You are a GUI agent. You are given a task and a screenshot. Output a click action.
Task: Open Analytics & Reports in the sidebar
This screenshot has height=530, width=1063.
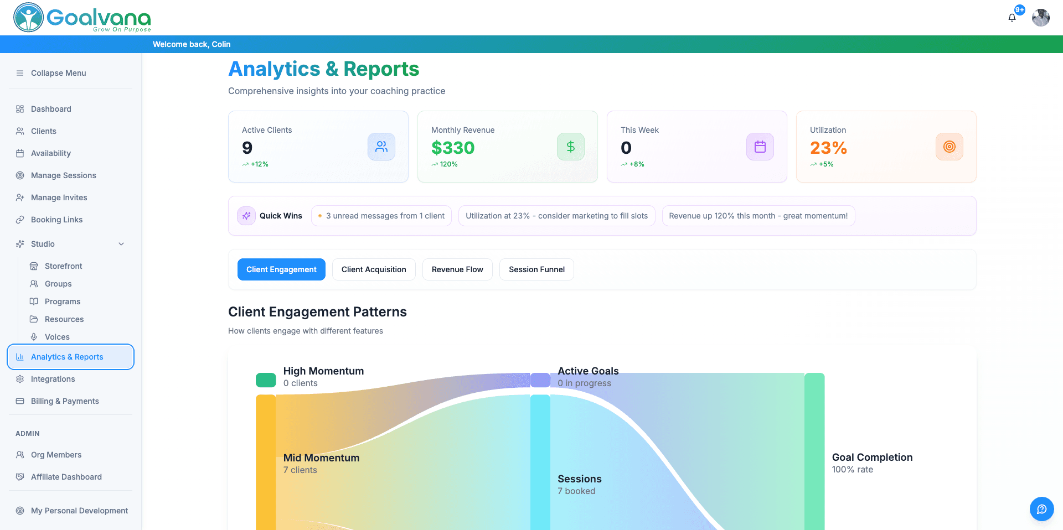pyautogui.click(x=67, y=357)
